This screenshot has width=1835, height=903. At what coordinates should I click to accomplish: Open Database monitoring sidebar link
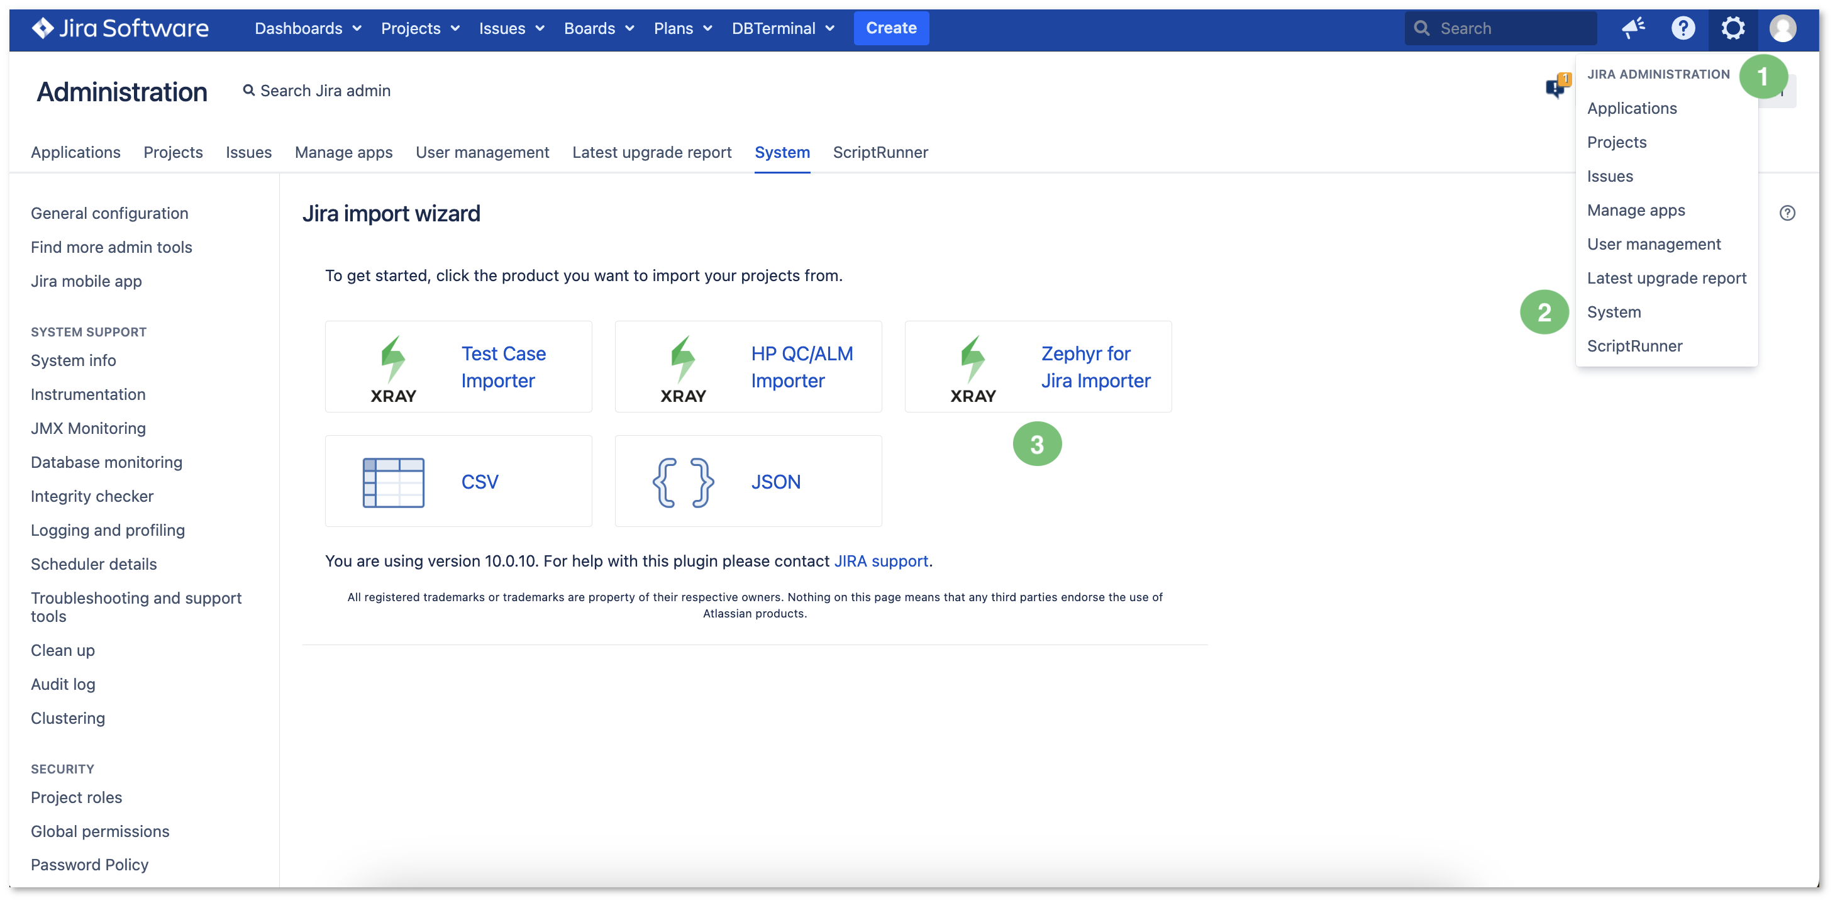[x=106, y=462]
